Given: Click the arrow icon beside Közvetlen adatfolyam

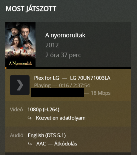Looking at the screenshot, I should point(30,118).
